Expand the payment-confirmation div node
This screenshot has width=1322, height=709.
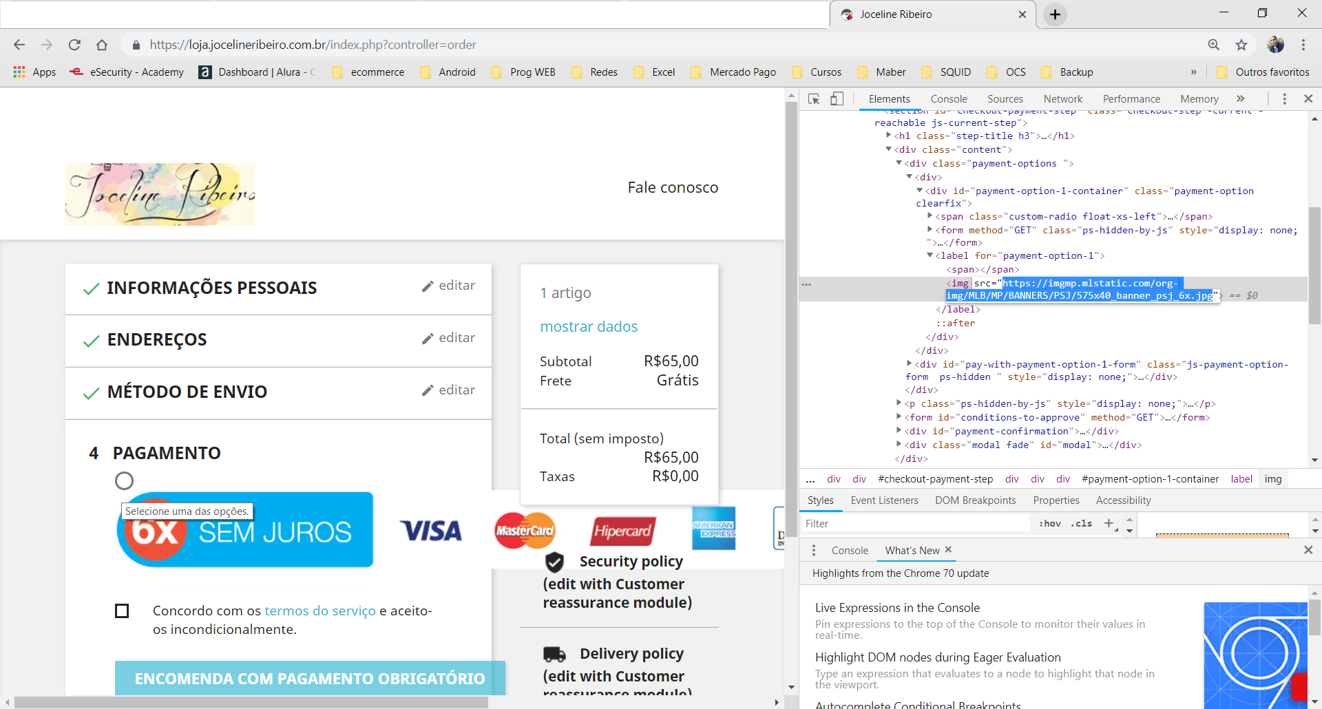[899, 430]
